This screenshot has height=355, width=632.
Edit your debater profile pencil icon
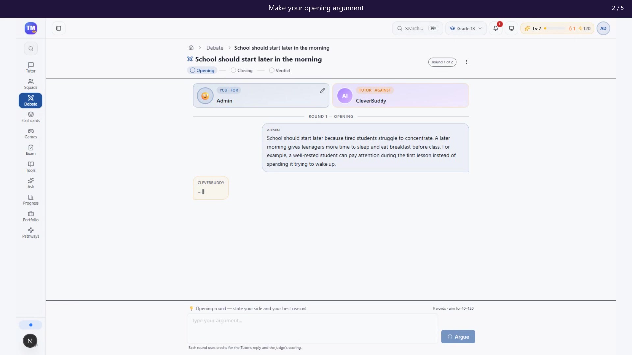click(322, 90)
